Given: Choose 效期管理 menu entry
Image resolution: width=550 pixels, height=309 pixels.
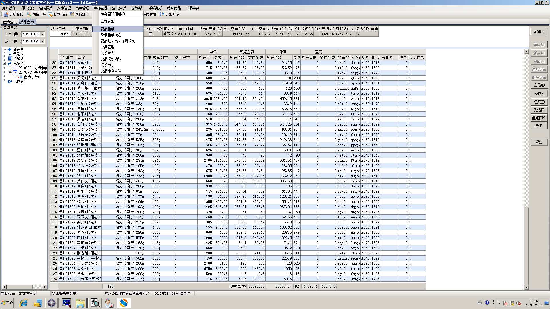Looking at the screenshot, I should coord(108,47).
